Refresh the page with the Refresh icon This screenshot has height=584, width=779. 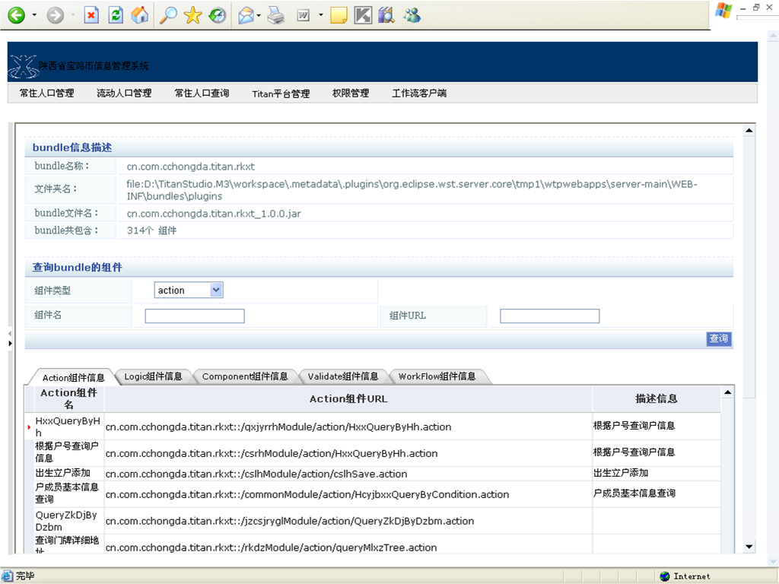click(116, 15)
